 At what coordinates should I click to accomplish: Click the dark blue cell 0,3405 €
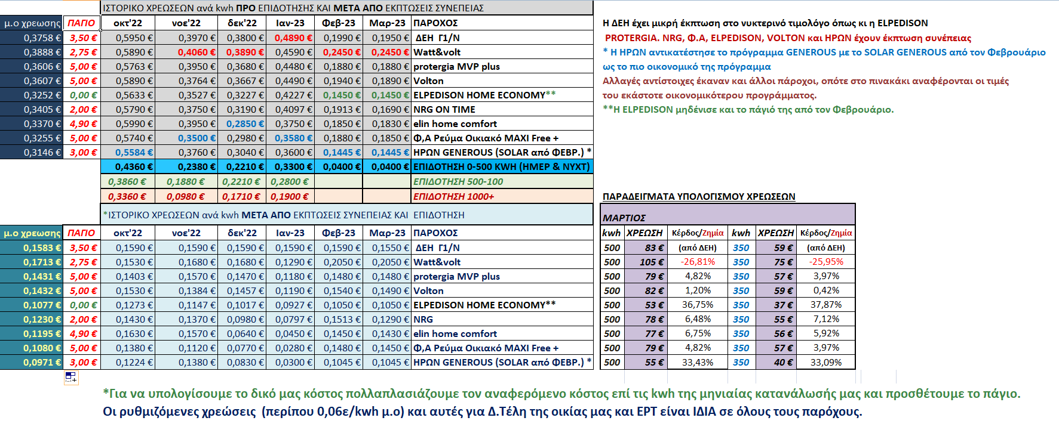tap(31, 109)
